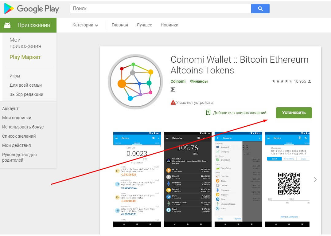Switch to the Лучшее tab

point(144,25)
